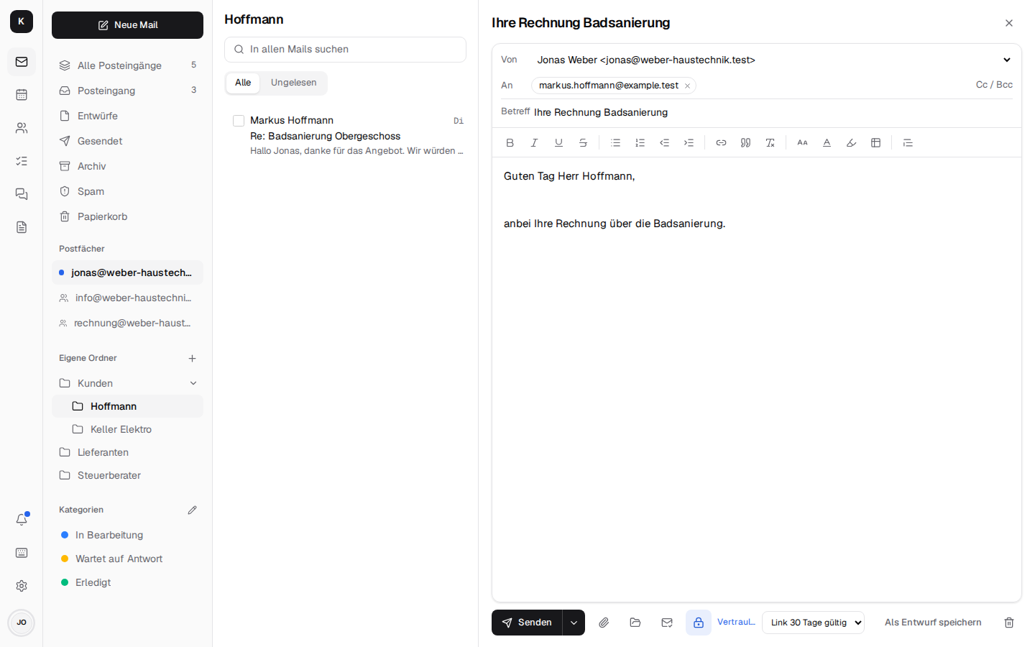Screen dimensions: 1035x647
Task: Change the font size
Action: point(803,142)
